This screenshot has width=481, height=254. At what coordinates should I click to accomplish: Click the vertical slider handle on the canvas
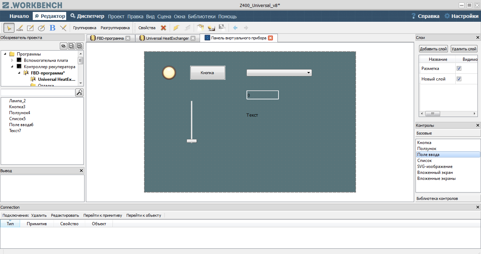(x=192, y=140)
